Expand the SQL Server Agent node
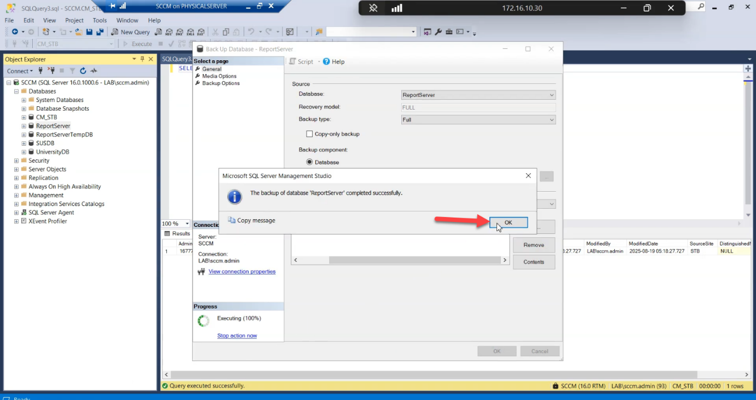Screen dimensions: 756x400 pyautogui.click(x=16, y=213)
